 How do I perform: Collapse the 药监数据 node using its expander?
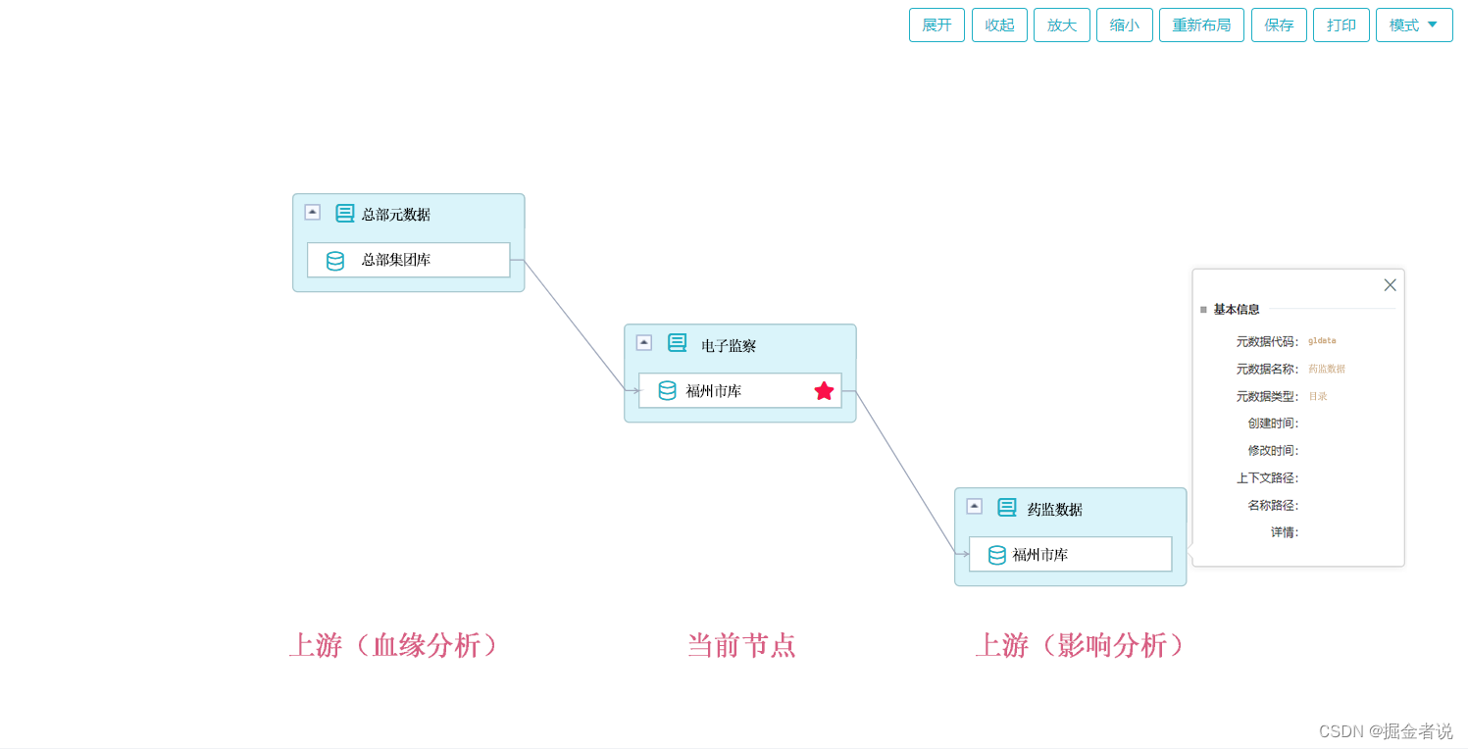coord(974,506)
